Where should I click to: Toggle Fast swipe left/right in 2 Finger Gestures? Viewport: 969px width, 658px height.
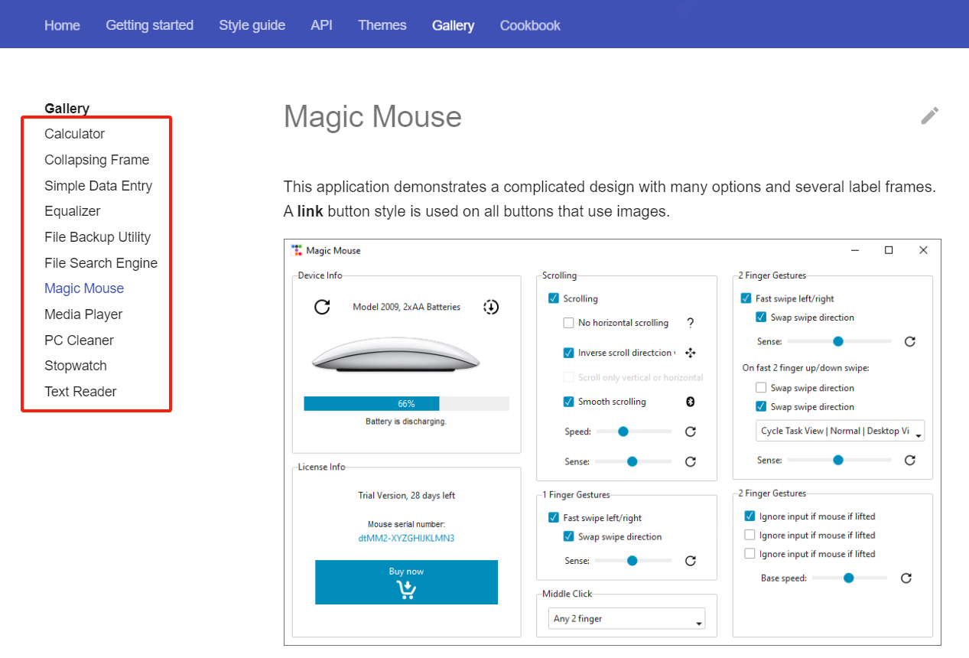coord(746,298)
